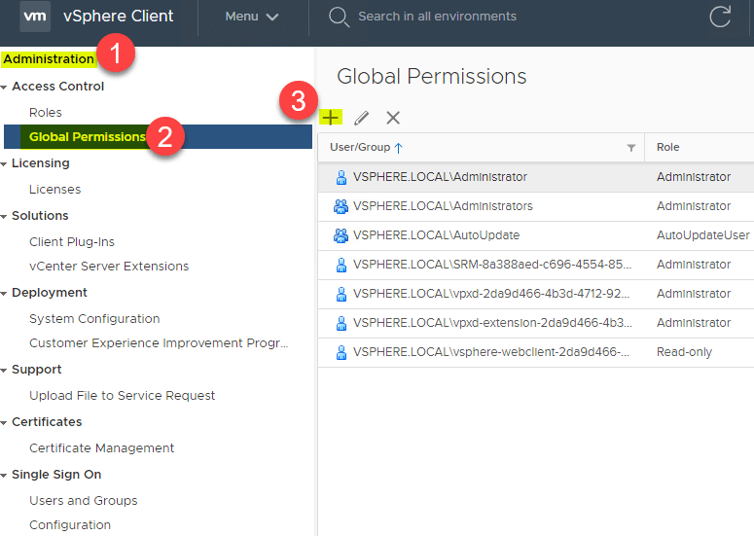Image resolution: width=754 pixels, height=536 pixels.
Task: Open System Configuration
Action: (94, 319)
